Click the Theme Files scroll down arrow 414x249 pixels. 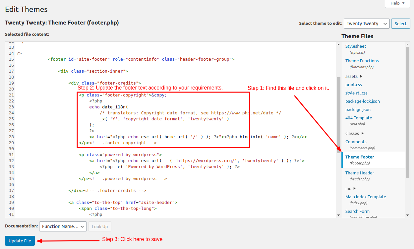(408, 215)
